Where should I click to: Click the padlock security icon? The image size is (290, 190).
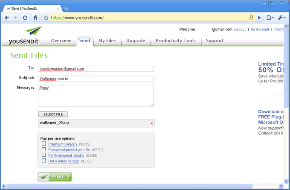pyautogui.click(x=251, y=18)
